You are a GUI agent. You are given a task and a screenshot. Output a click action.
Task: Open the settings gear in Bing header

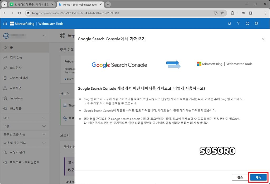(256, 23)
